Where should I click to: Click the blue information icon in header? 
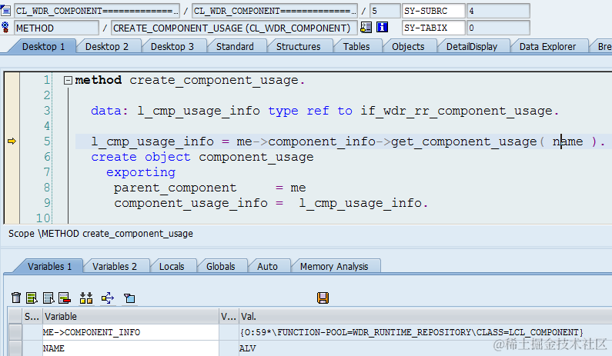click(382, 27)
